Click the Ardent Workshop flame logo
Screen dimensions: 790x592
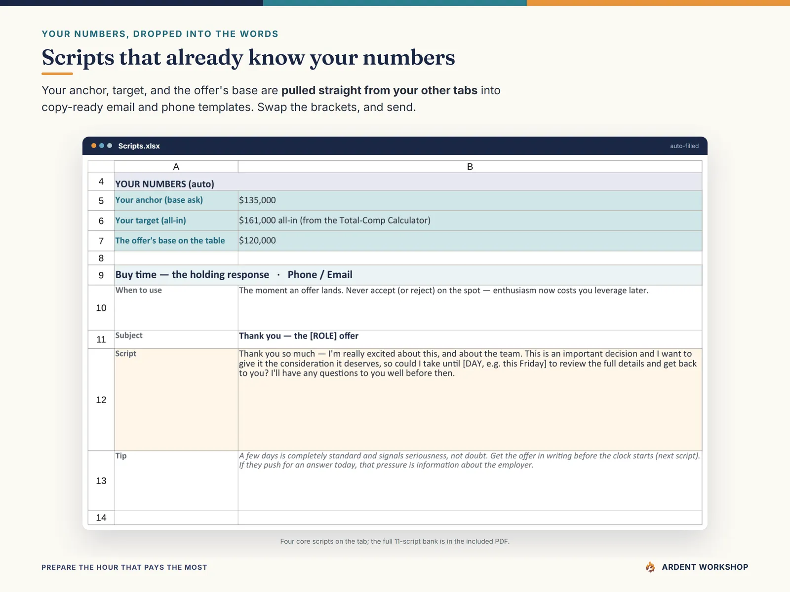click(650, 567)
